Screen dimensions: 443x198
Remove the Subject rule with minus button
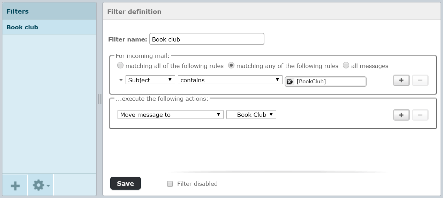coord(420,80)
